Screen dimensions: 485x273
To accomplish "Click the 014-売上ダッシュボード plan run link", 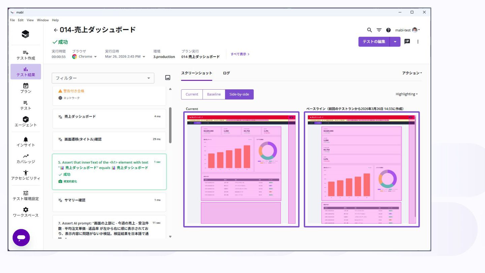I will pos(200,57).
